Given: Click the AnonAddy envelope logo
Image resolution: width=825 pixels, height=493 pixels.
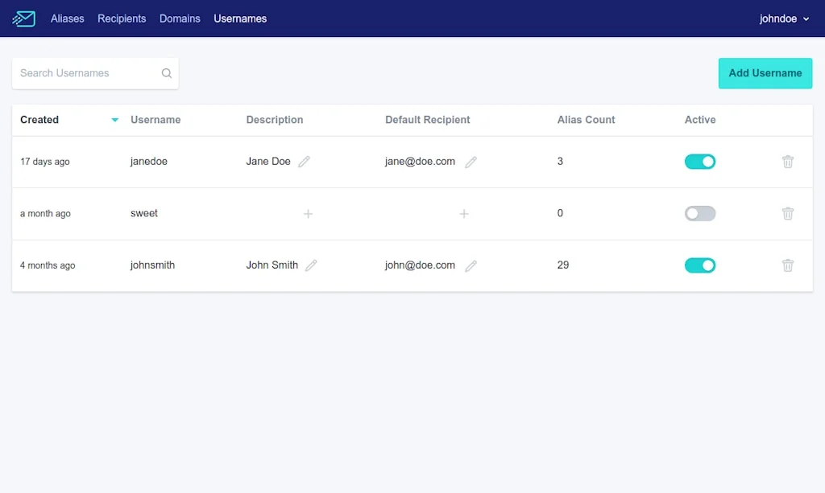Looking at the screenshot, I should (x=24, y=18).
